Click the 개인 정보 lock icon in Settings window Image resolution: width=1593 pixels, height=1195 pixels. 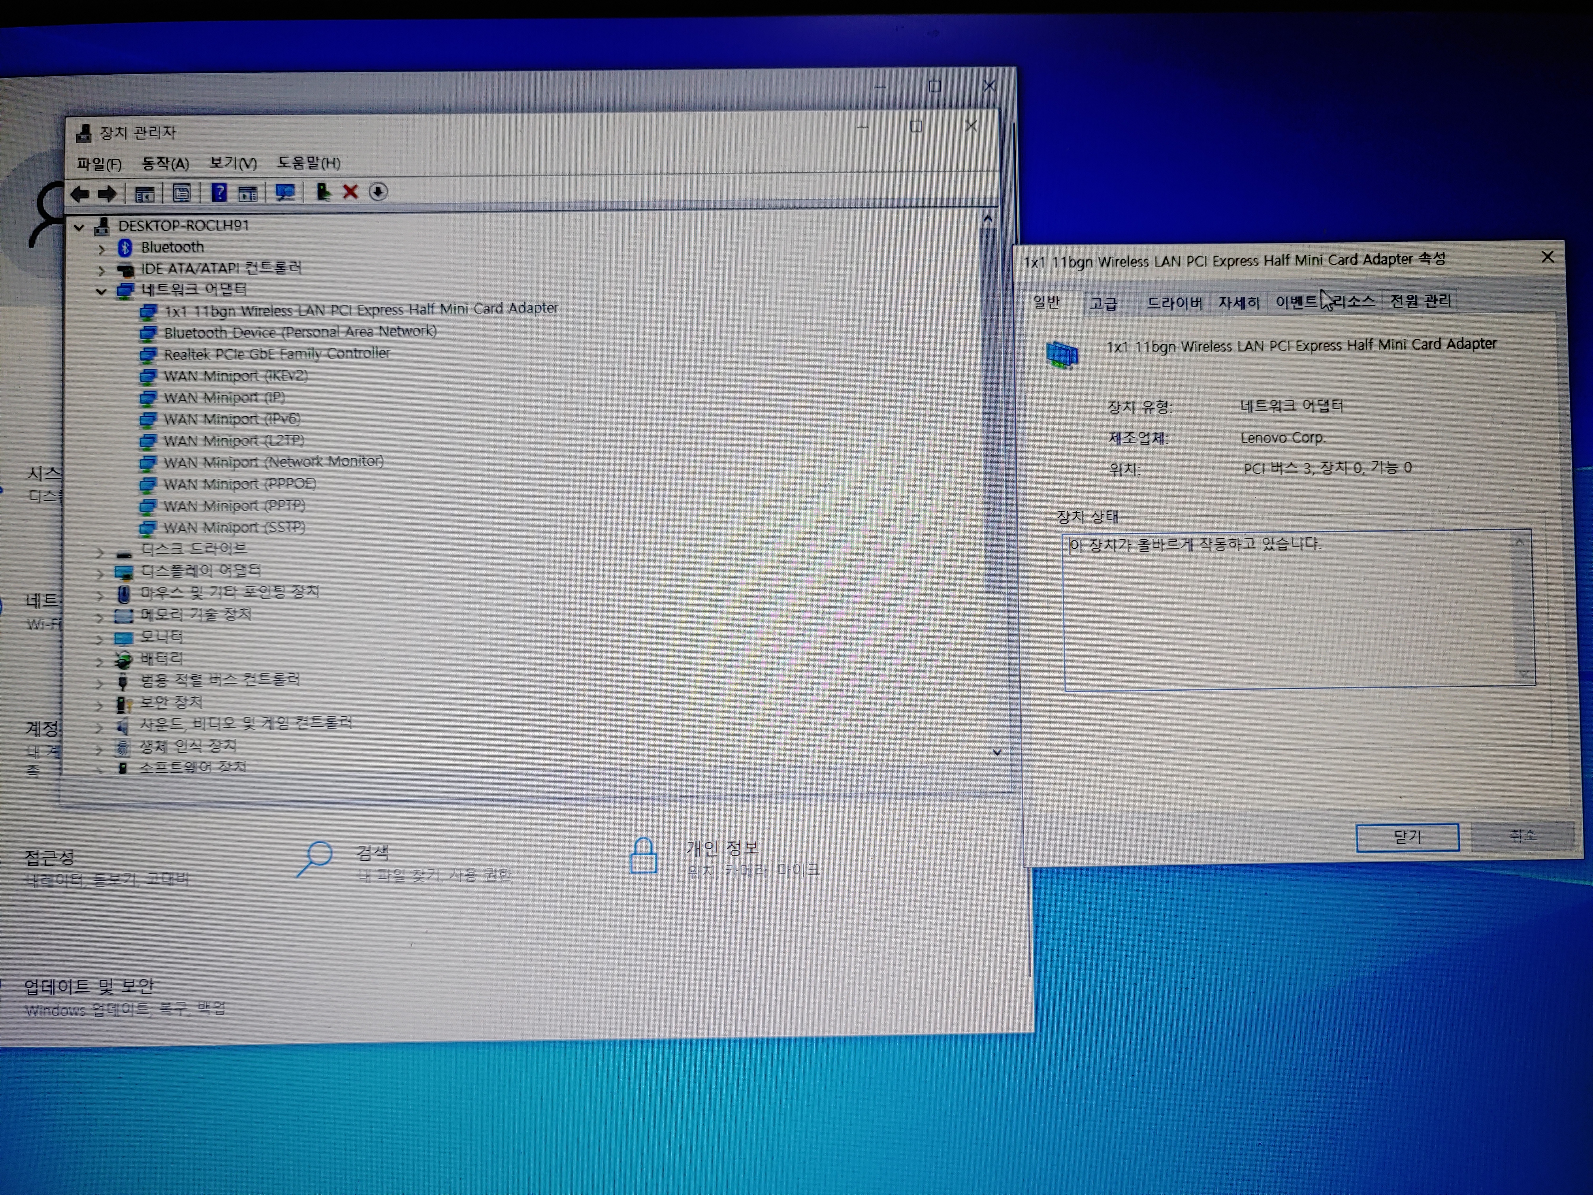pos(643,855)
